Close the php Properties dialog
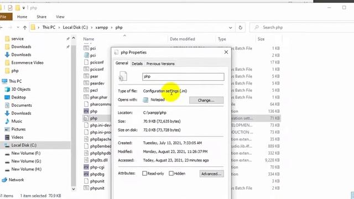 tap(226, 52)
